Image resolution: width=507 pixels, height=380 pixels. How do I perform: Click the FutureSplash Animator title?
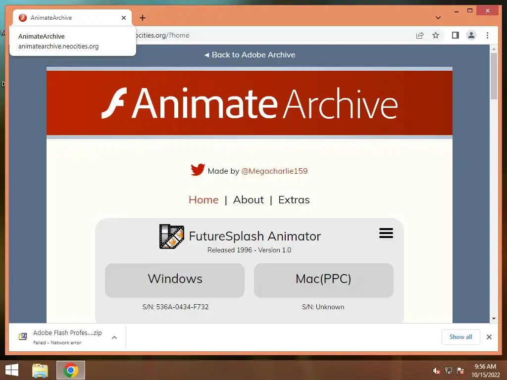click(x=255, y=236)
